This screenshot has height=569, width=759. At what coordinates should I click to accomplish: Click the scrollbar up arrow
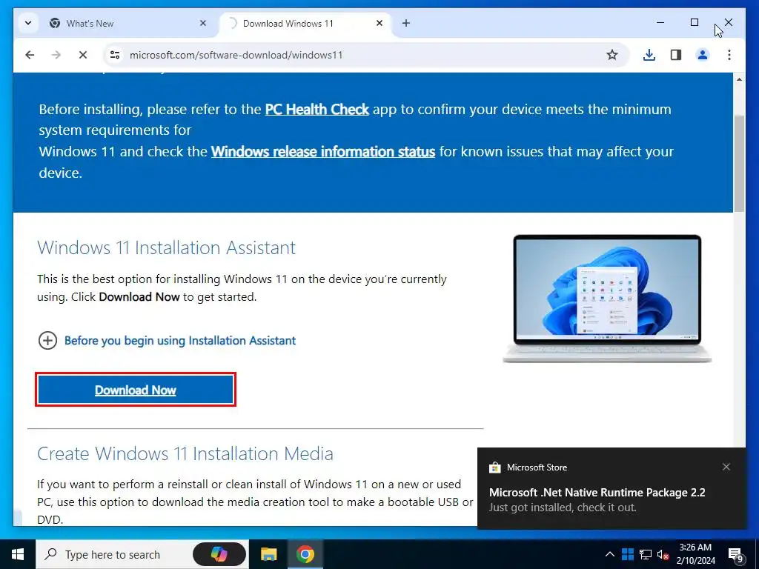[x=739, y=79]
